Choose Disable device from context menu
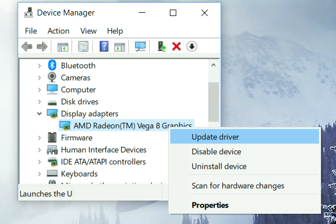336x224 pixels. (245, 151)
